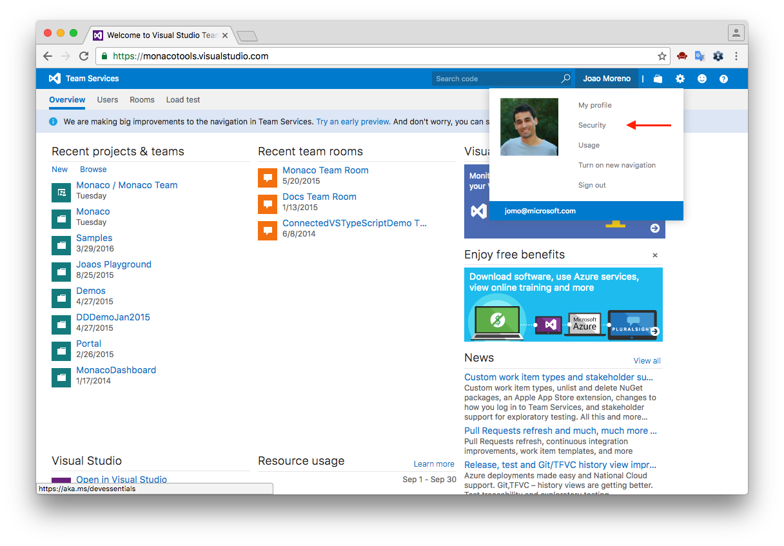Click the smiley feedback icon

tap(702, 79)
